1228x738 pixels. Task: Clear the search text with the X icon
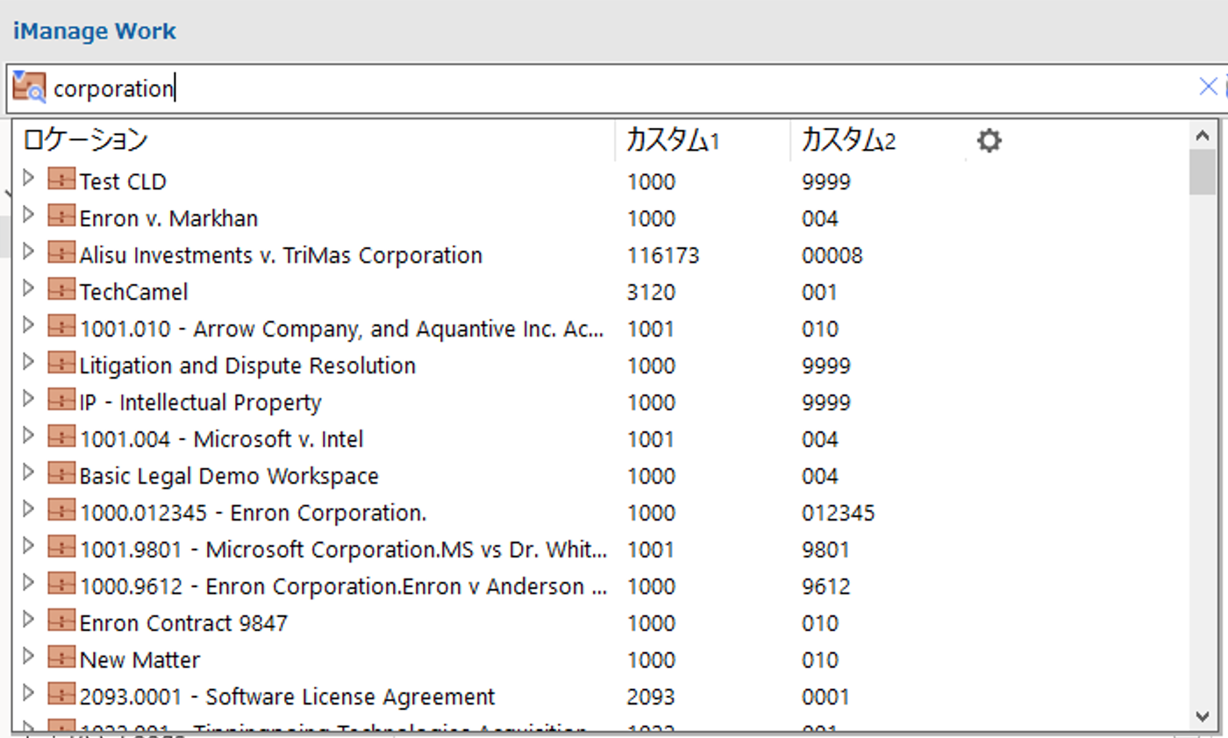[x=1207, y=87]
